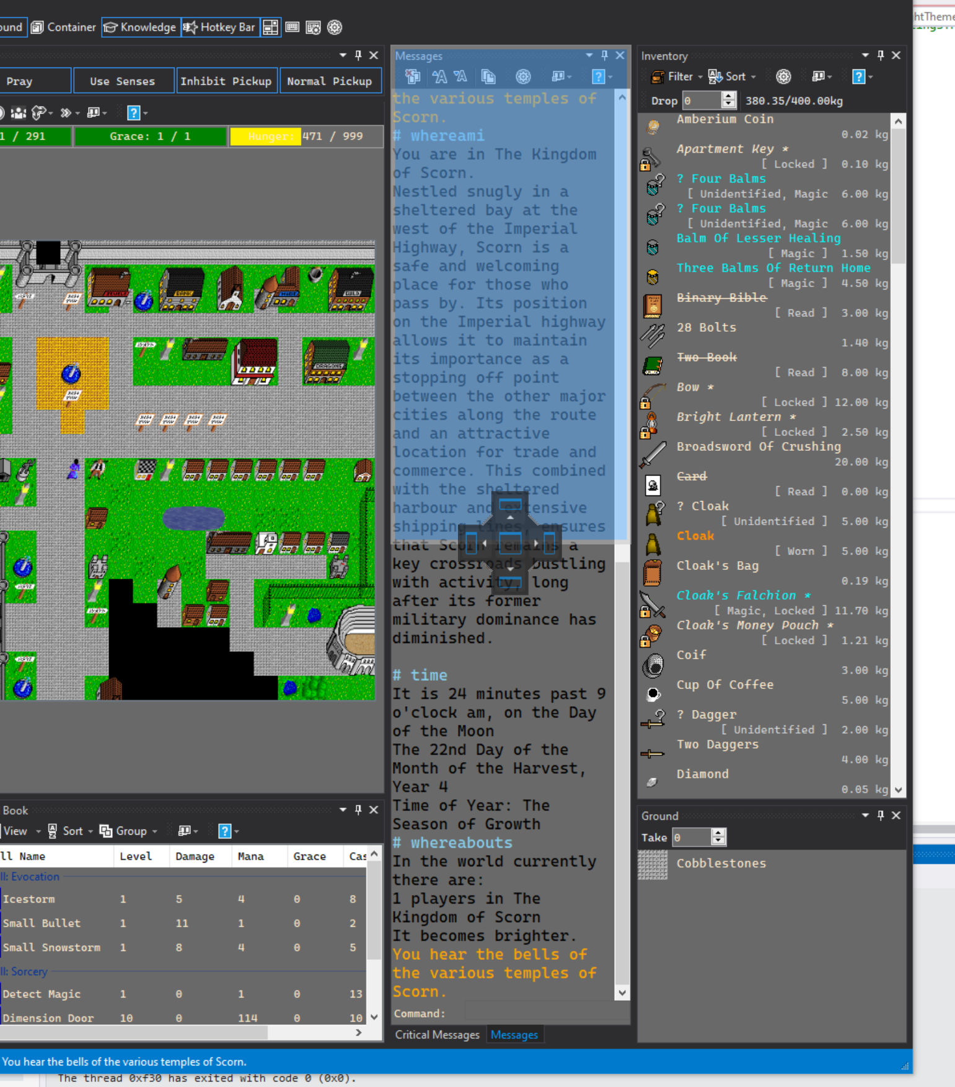Select the Diamond item icon
The height and width of the screenshot is (1087, 955).
[653, 783]
